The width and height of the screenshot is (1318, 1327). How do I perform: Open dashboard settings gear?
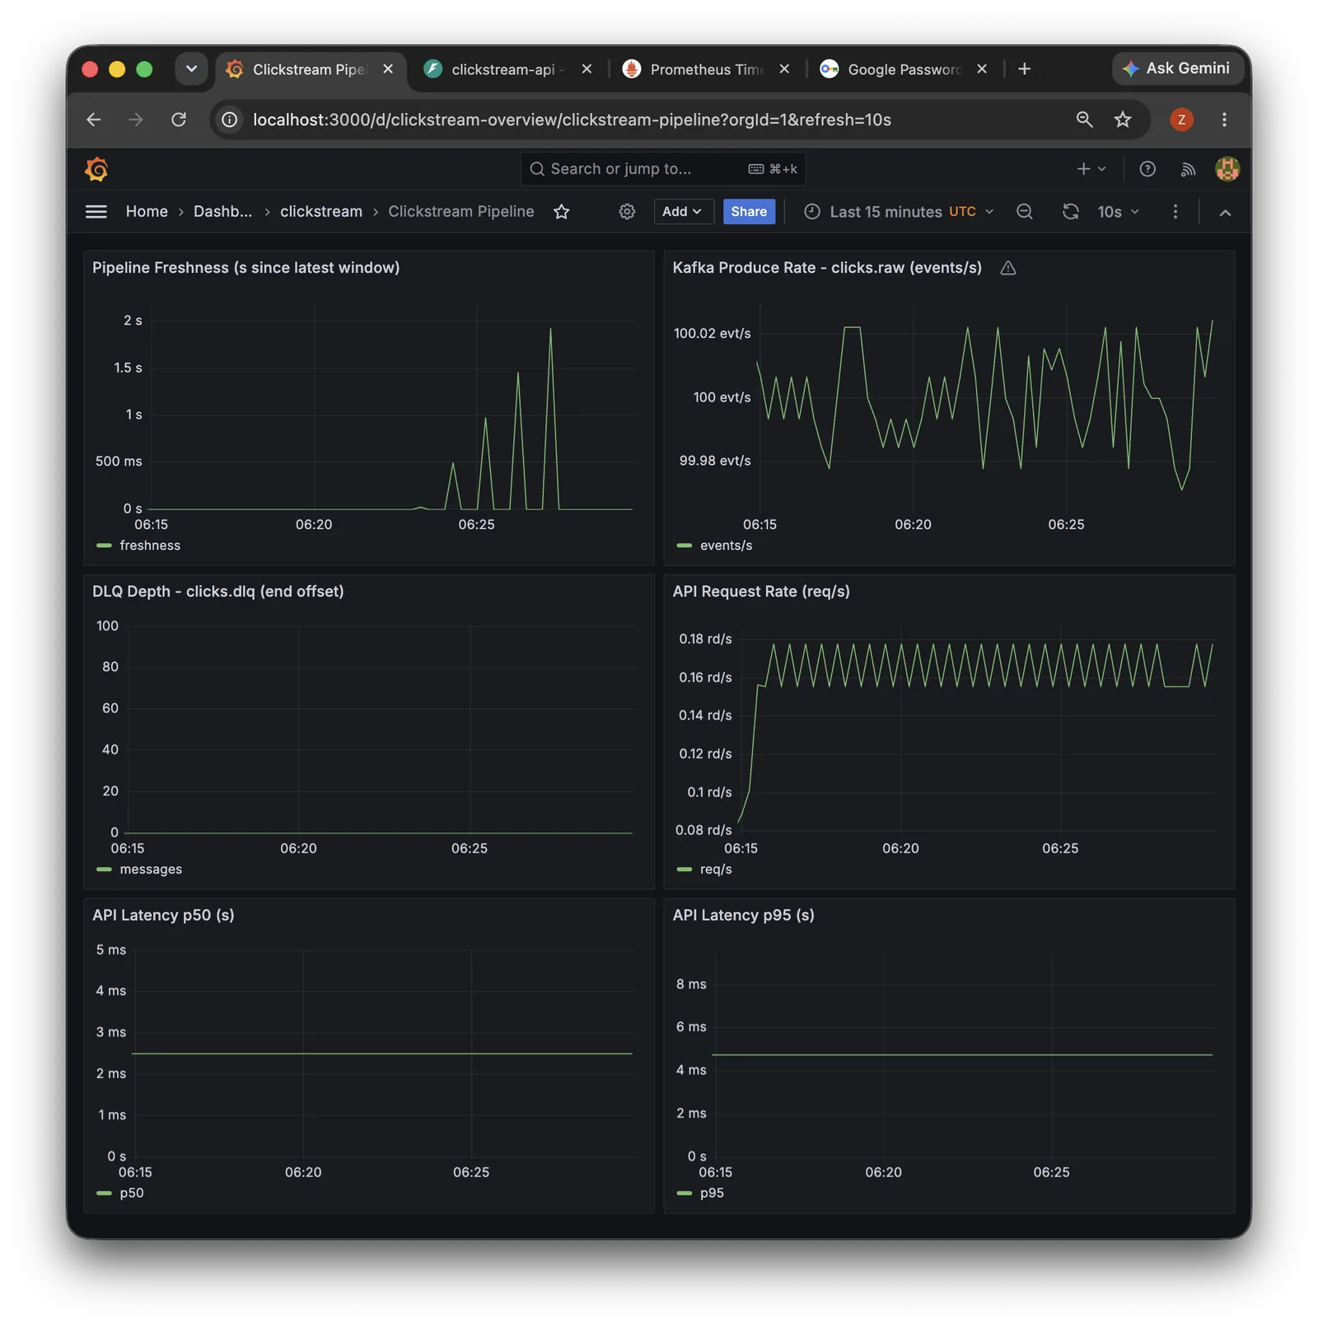627,212
